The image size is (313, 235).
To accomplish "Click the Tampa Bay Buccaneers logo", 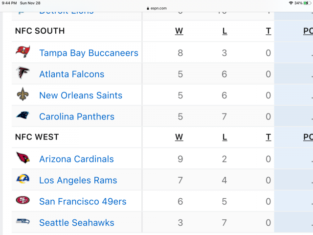I will coord(22,52).
